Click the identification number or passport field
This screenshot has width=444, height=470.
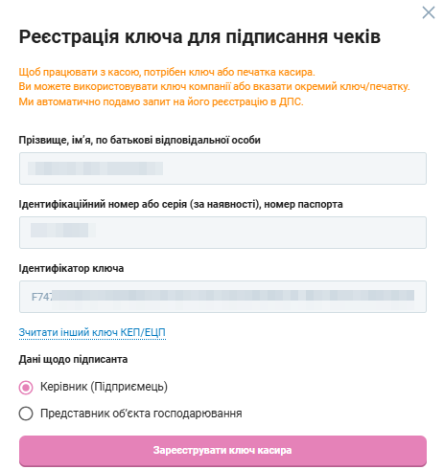[x=222, y=233]
